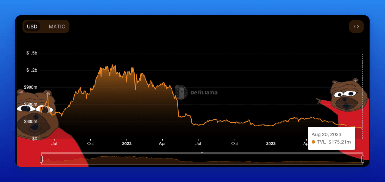Click the 2023 label on the time axis
The width and height of the screenshot is (385, 182).
coord(271,143)
